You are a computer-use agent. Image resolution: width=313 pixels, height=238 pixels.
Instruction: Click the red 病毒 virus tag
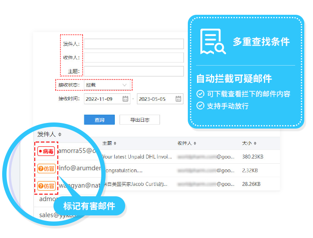click(x=46, y=152)
